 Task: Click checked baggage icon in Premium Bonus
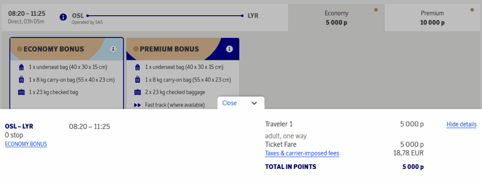coord(138,92)
